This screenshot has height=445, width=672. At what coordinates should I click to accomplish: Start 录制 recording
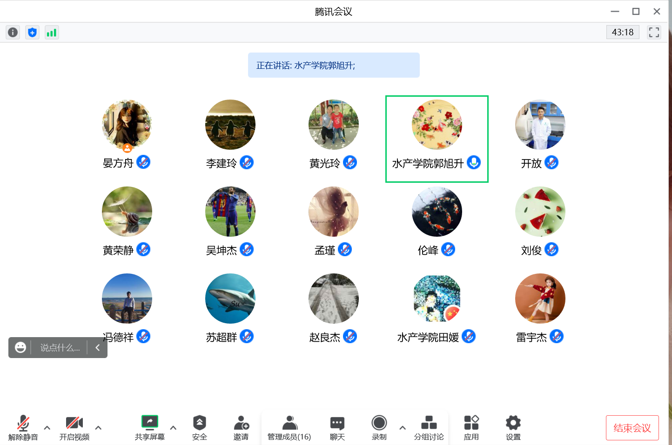[379, 427]
